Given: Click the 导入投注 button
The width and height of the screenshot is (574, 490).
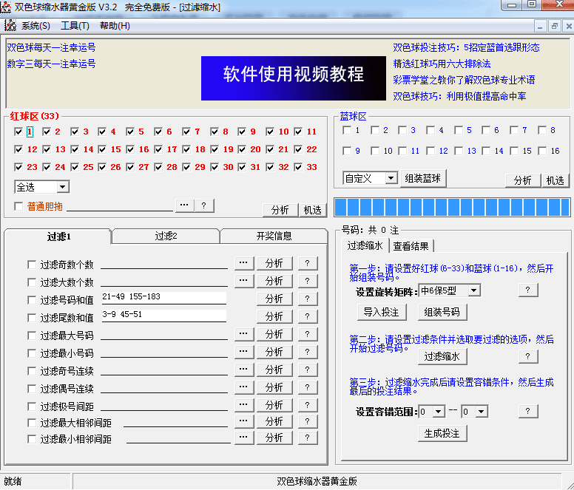Looking at the screenshot, I should [381, 313].
